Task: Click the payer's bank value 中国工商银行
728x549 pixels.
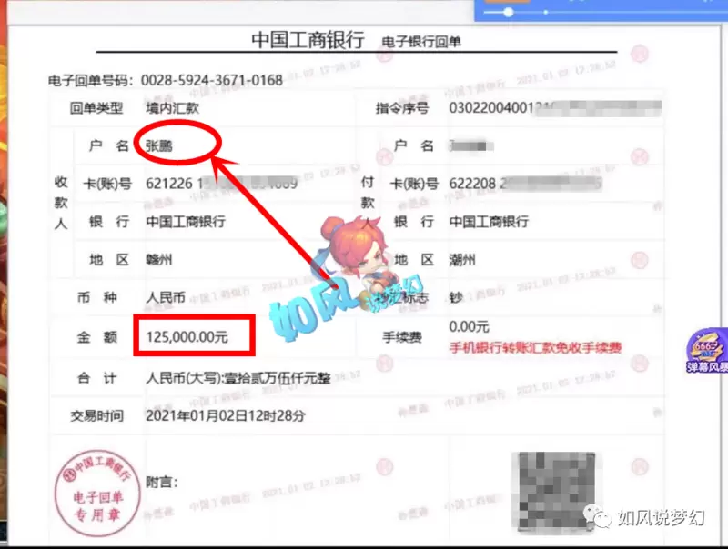Action: pos(489,222)
